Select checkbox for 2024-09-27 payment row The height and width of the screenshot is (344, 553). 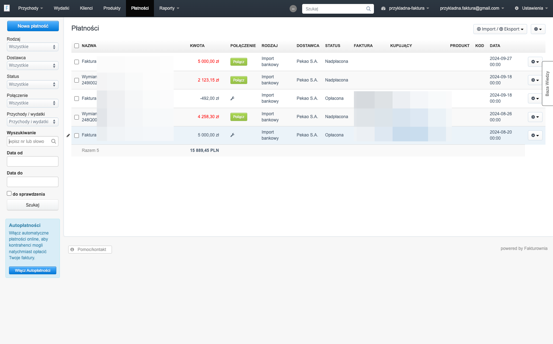(x=76, y=62)
